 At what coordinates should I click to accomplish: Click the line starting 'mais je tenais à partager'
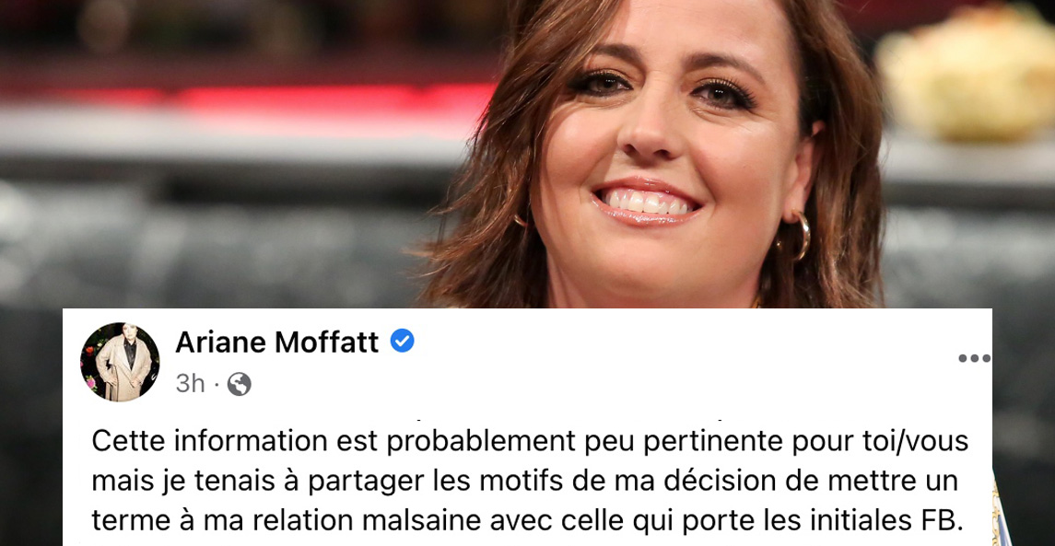tap(524, 482)
